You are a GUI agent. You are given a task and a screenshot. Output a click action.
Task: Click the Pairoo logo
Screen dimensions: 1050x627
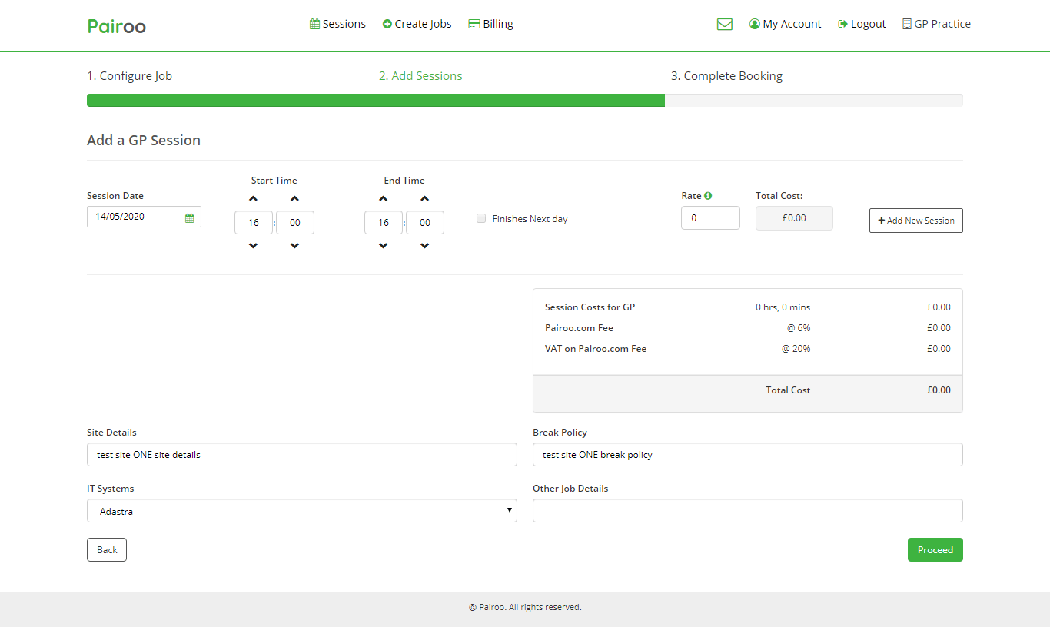click(117, 26)
